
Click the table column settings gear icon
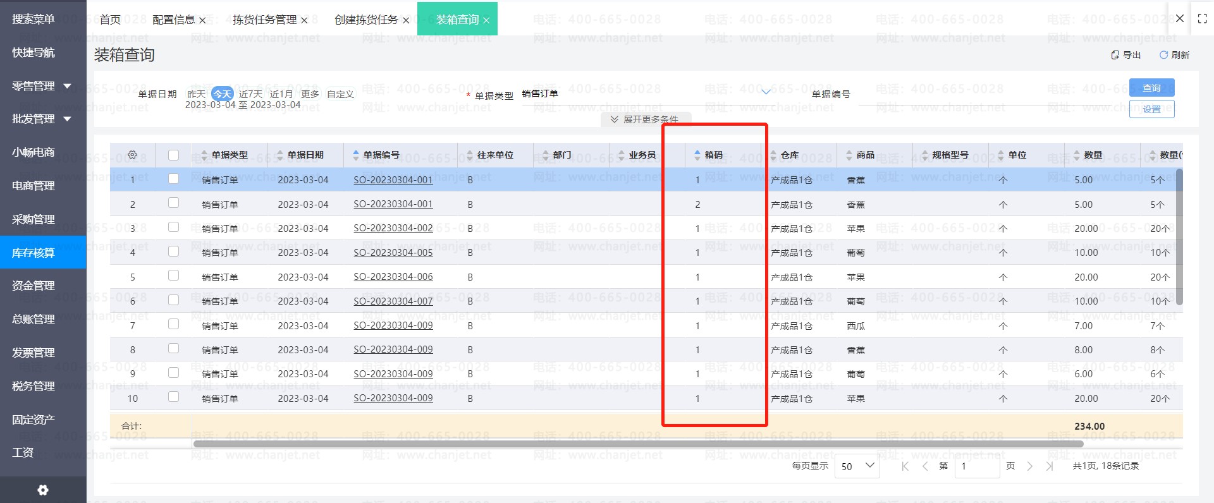132,155
